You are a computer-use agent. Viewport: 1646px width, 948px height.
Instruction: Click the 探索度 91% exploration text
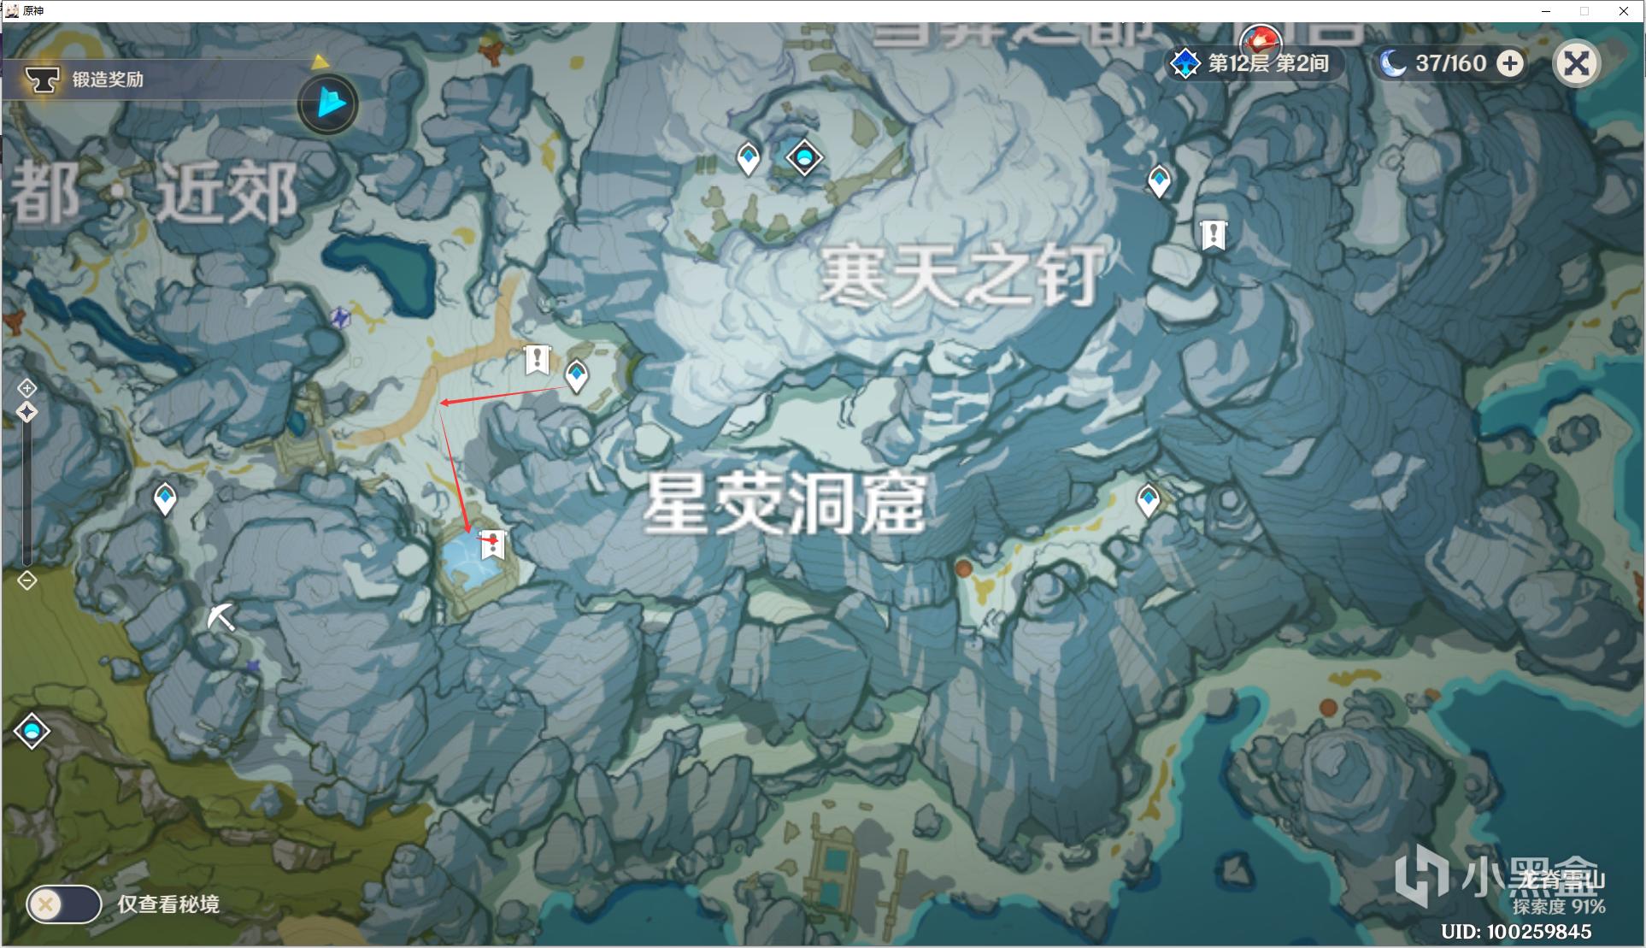pyautogui.click(x=1559, y=906)
